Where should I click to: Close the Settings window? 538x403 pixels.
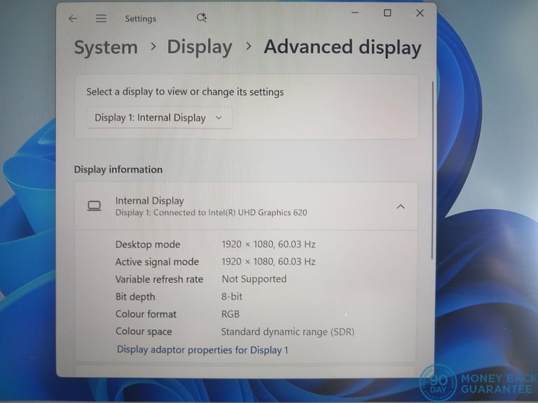tap(420, 13)
